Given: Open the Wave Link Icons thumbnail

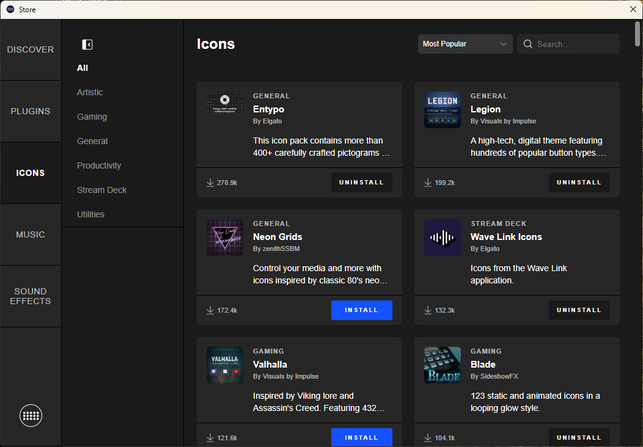Looking at the screenshot, I should (x=442, y=237).
